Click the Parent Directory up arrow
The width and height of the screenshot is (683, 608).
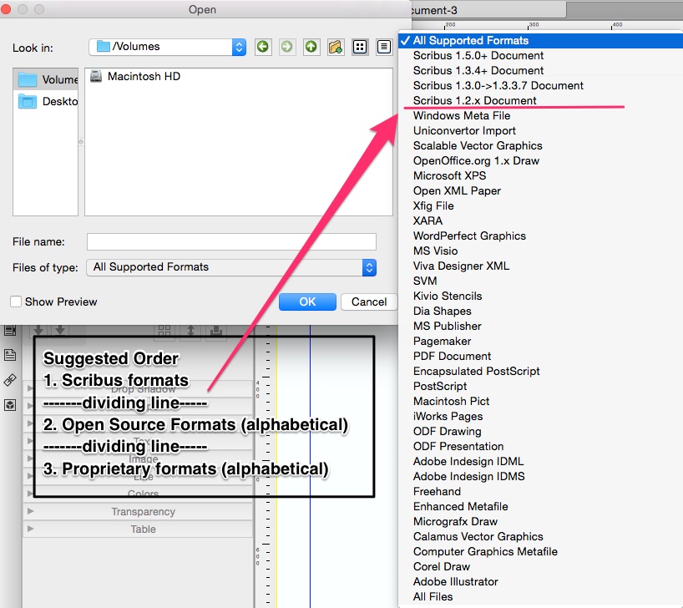click(311, 47)
